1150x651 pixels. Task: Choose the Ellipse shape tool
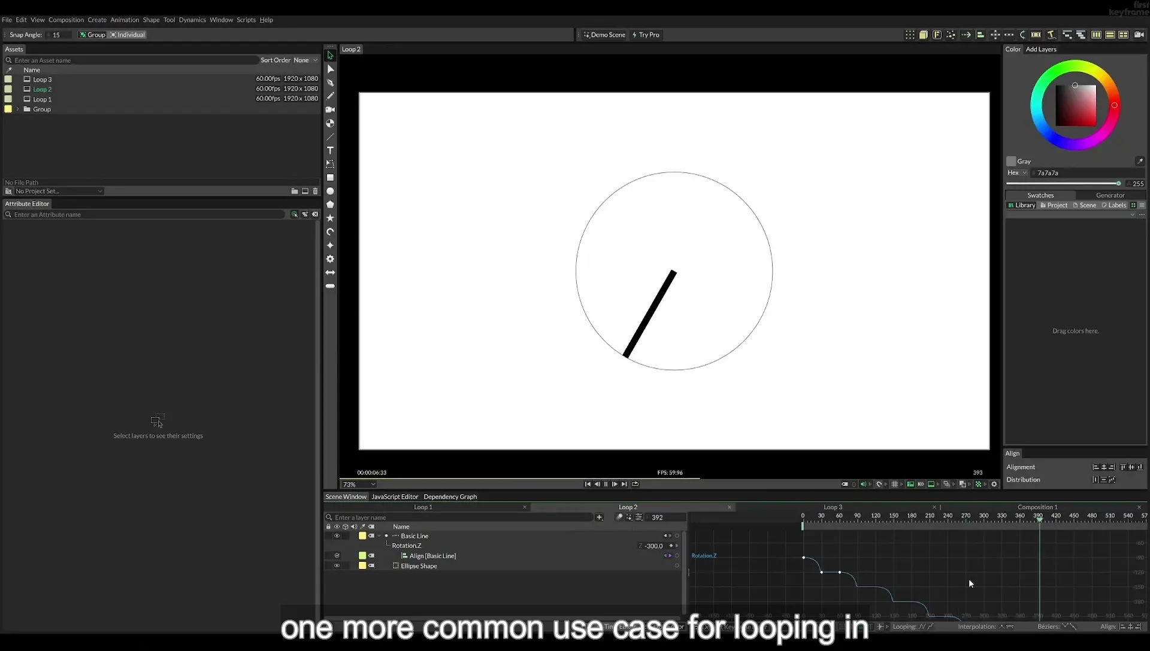coord(330,191)
